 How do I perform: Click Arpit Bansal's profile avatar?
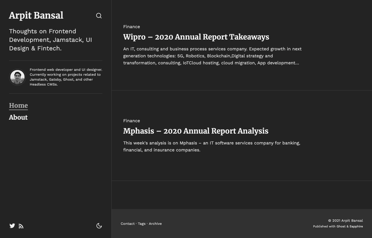(17, 77)
